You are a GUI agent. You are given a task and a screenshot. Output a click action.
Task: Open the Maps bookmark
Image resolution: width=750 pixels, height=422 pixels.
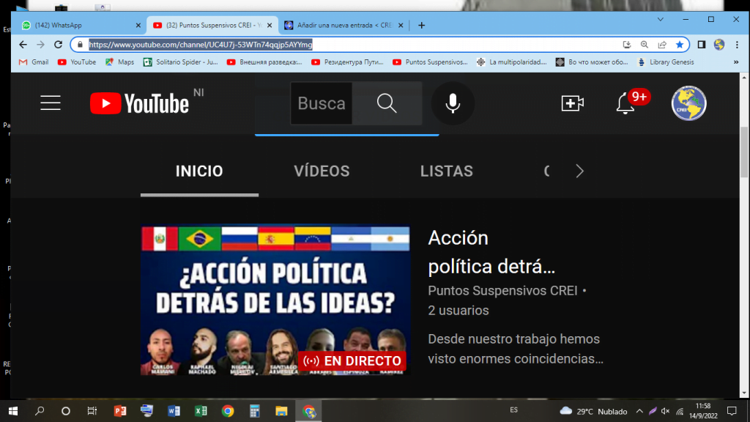coord(119,62)
